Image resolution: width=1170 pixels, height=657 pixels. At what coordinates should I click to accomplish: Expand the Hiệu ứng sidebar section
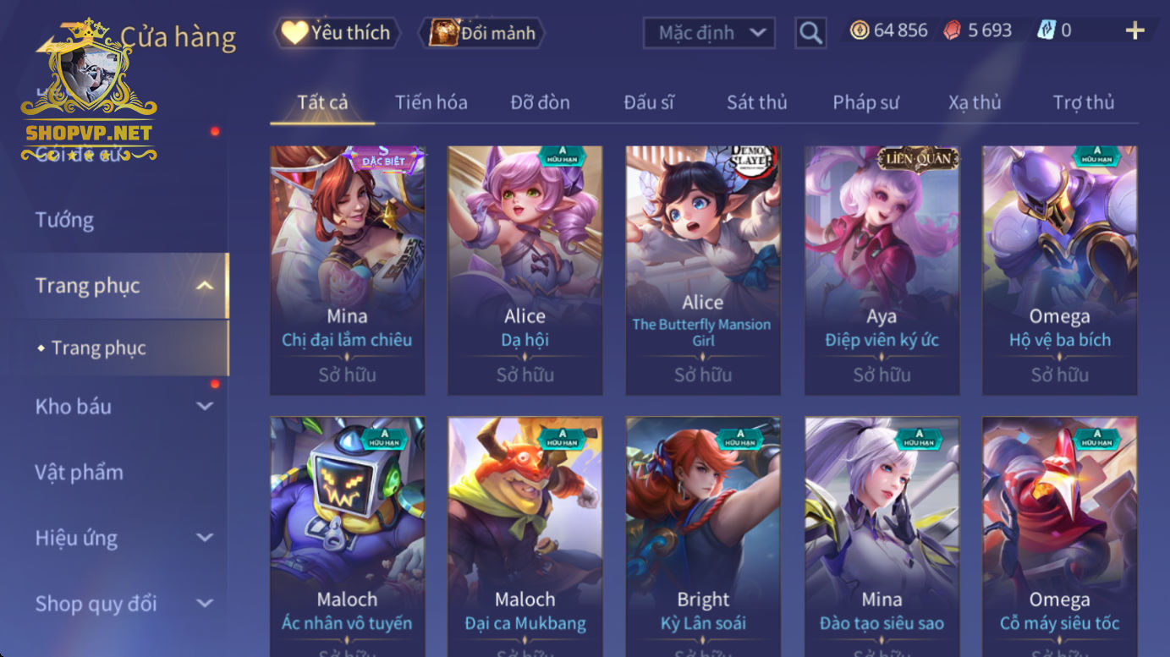click(205, 538)
